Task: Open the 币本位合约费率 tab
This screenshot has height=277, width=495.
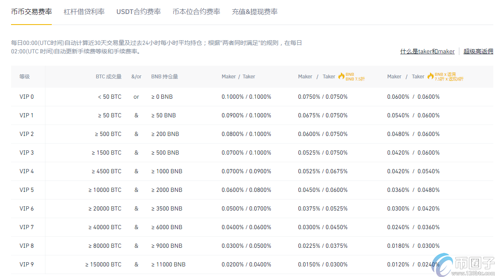Action: tap(196, 12)
